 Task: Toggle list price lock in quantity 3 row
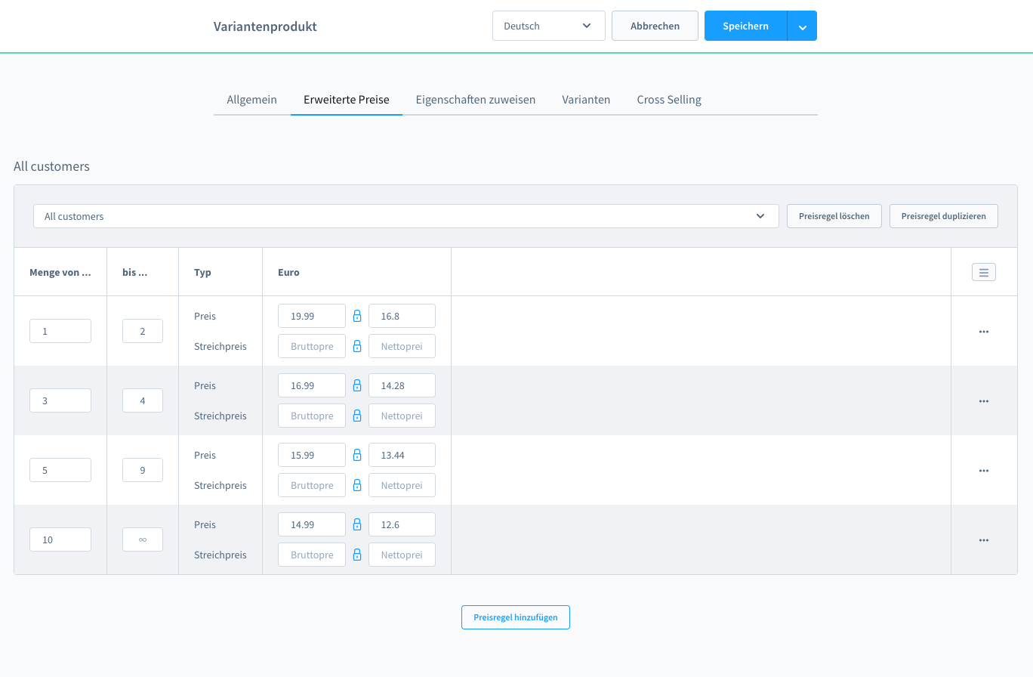357,416
